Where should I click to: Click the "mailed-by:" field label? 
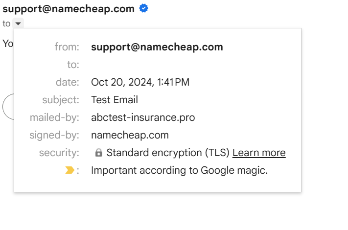[x=54, y=117]
